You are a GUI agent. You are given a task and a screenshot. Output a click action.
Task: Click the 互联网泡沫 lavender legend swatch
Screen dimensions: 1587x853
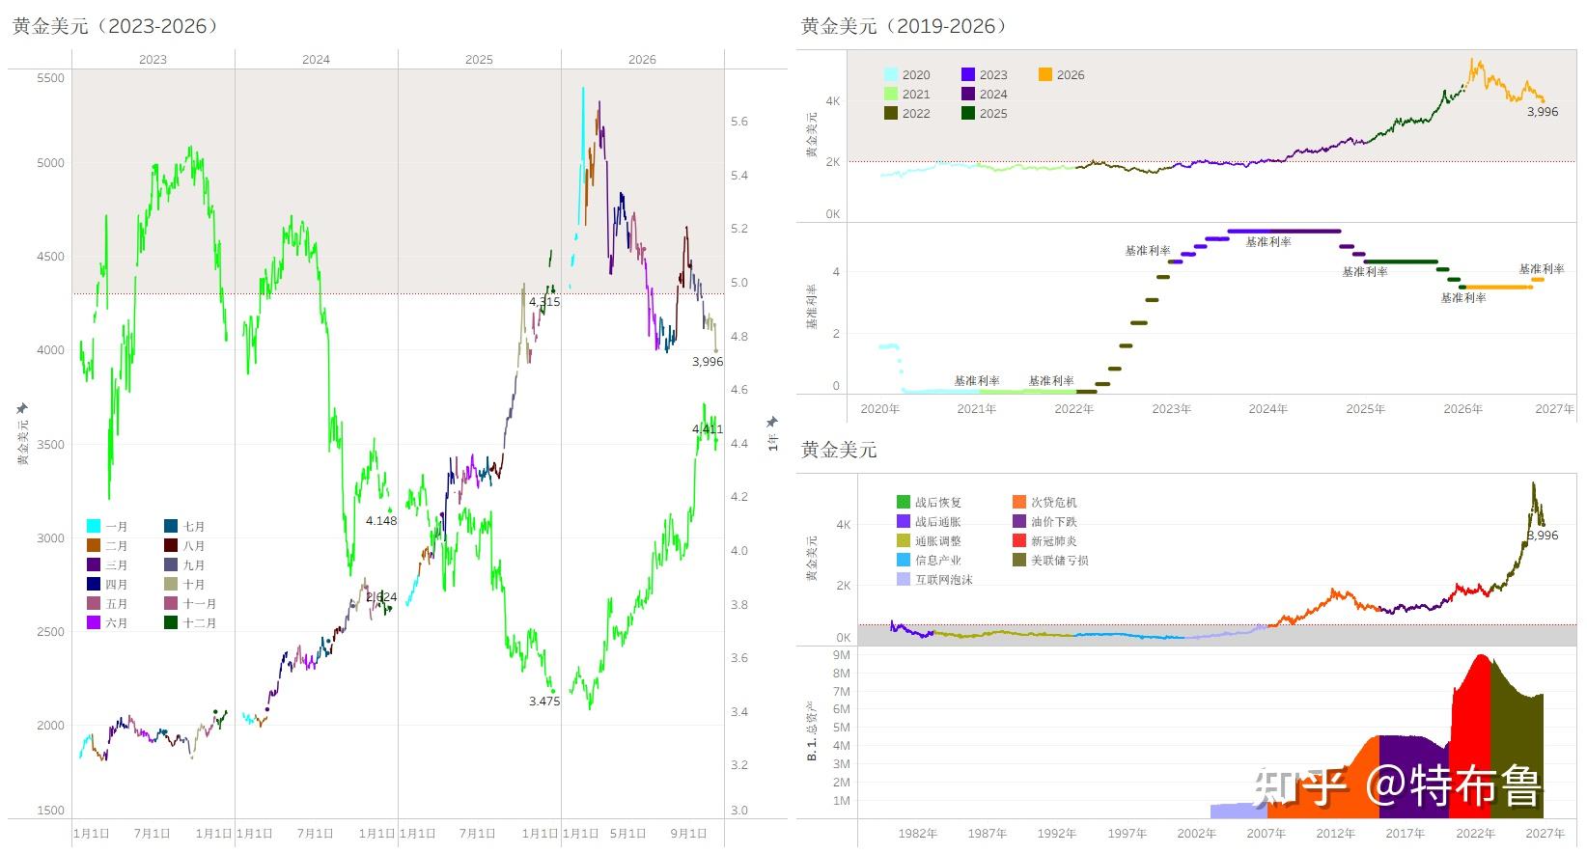point(904,580)
